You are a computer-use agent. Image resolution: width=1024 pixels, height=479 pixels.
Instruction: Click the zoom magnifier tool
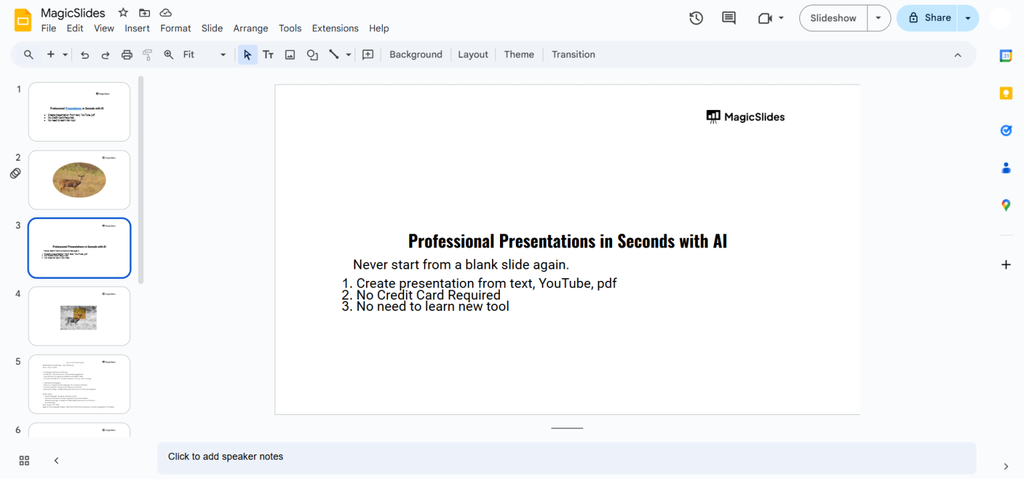(x=169, y=55)
